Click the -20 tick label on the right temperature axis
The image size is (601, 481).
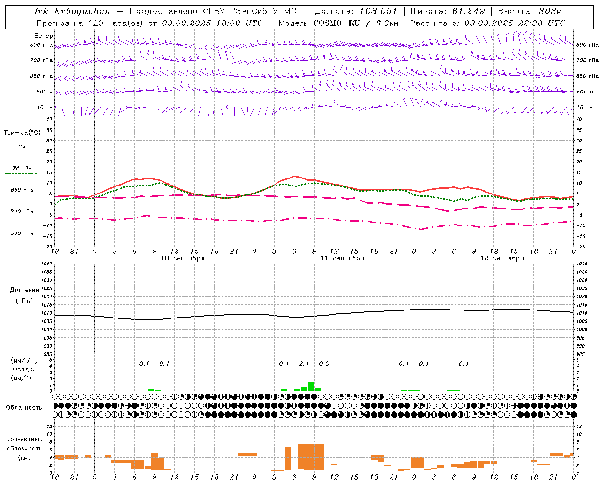[580, 247]
